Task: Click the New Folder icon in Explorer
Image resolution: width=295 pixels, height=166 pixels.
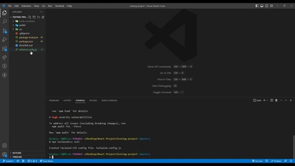Action: (34, 17)
